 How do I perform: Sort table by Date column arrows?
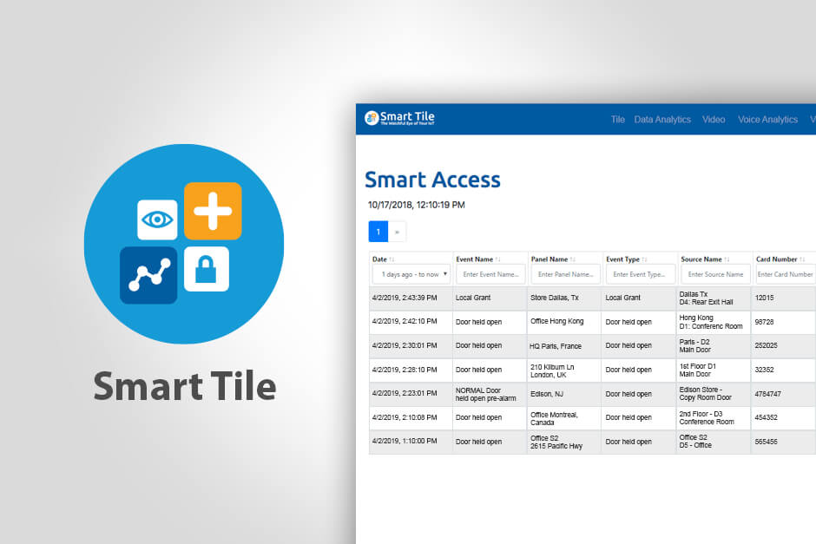pyautogui.click(x=392, y=259)
